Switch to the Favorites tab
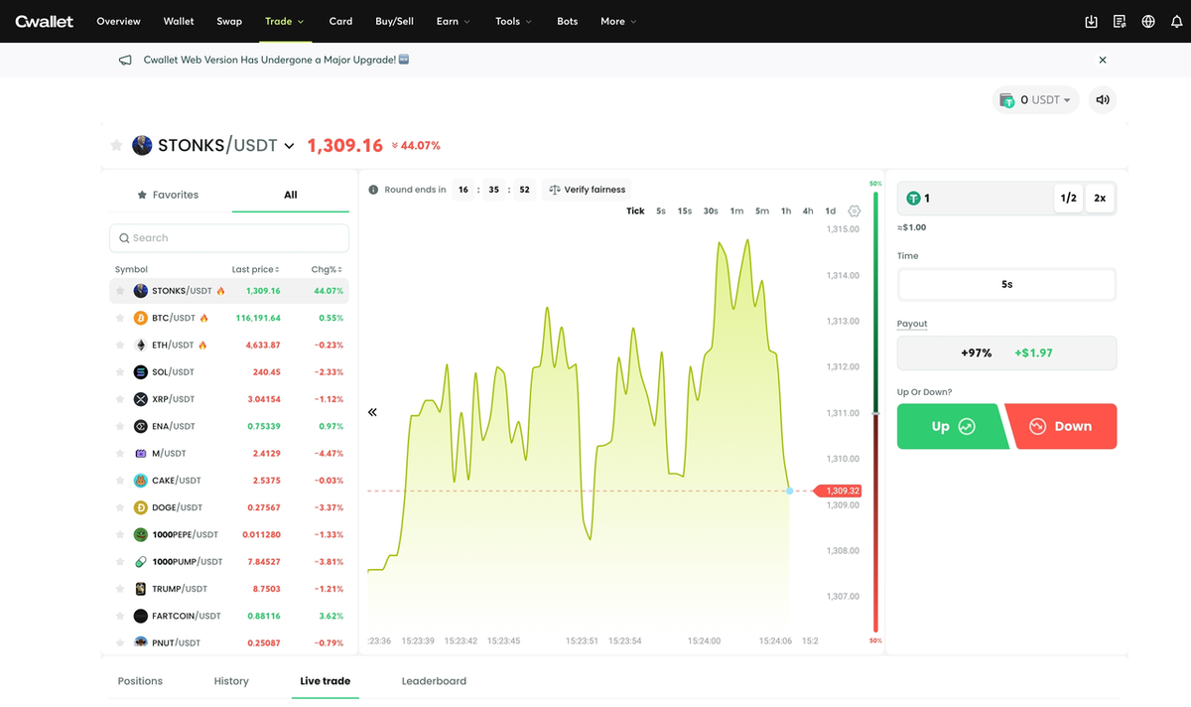1191x707 pixels. (x=169, y=195)
